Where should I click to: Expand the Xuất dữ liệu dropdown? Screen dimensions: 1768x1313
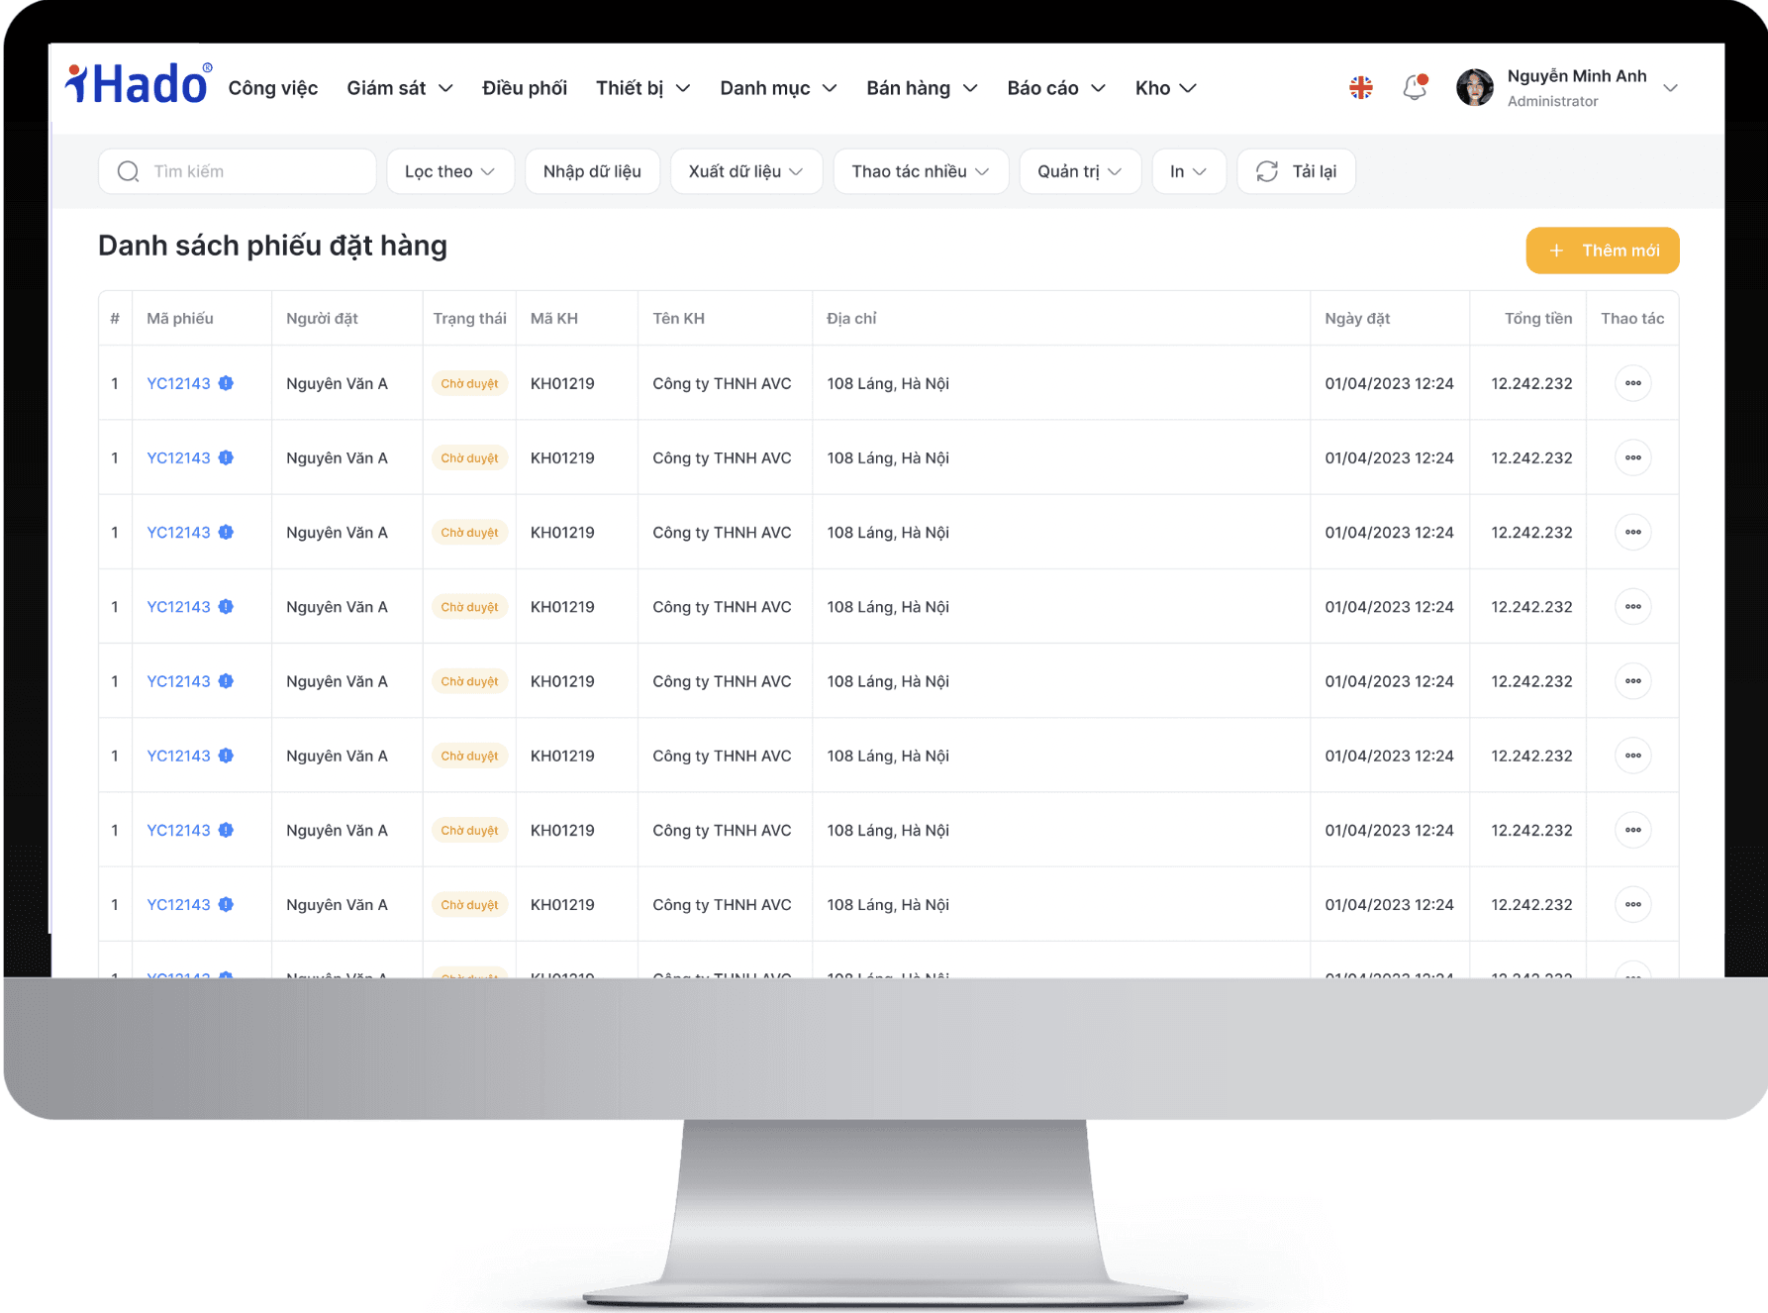(745, 171)
